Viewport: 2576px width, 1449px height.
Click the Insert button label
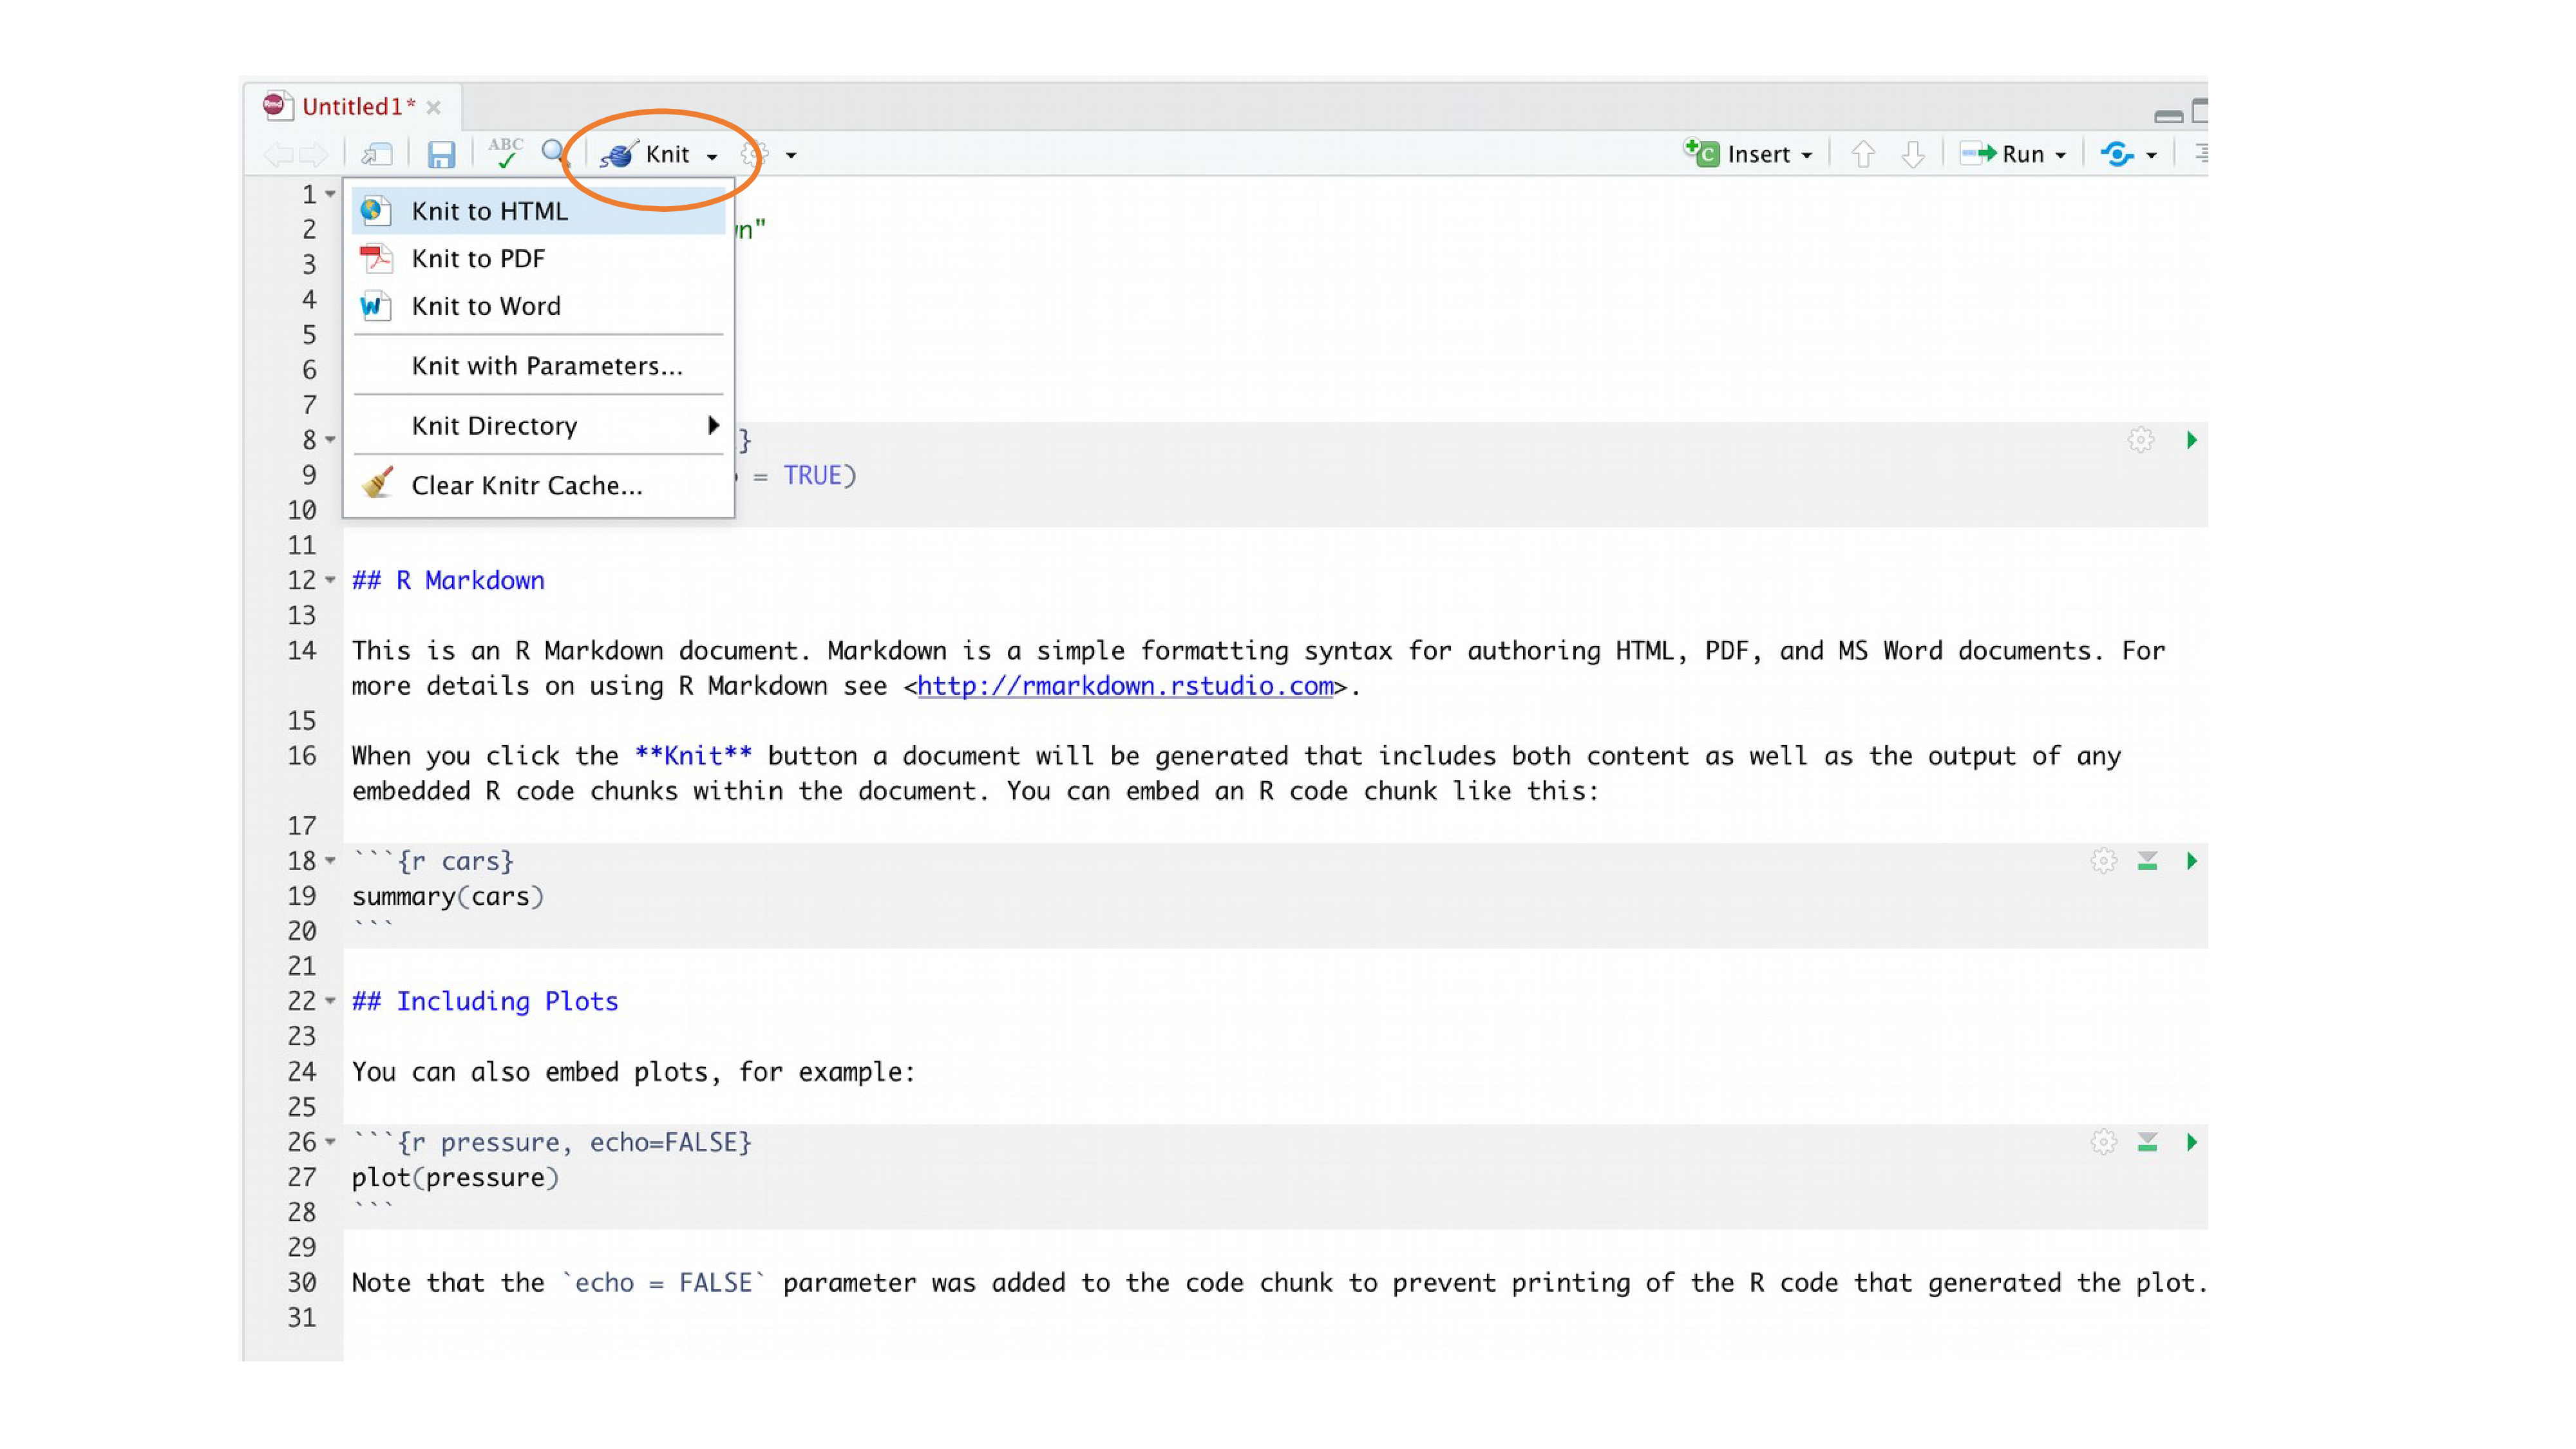point(1758,154)
